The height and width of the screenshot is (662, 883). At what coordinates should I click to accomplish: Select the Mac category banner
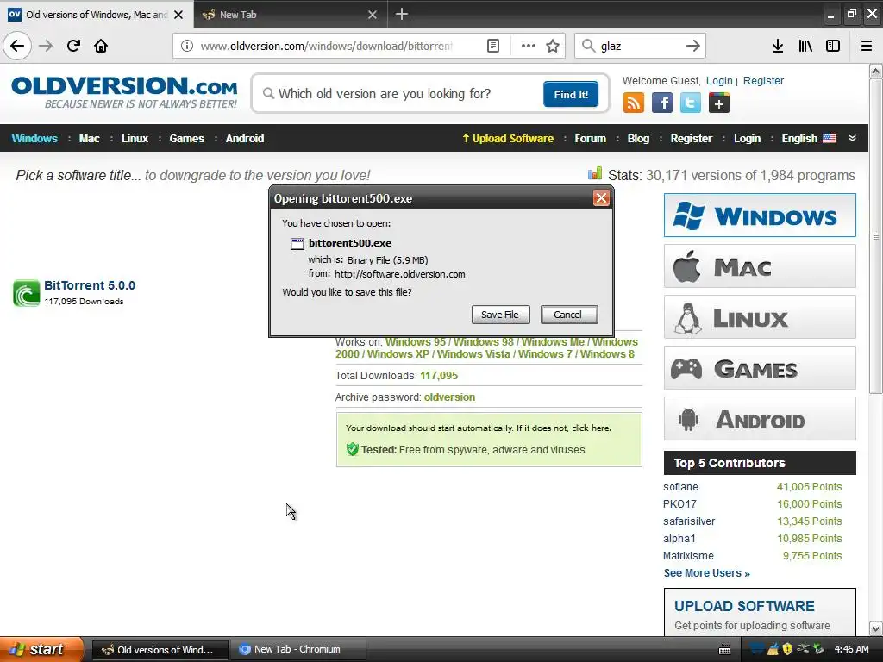pyautogui.click(x=760, y=265)
